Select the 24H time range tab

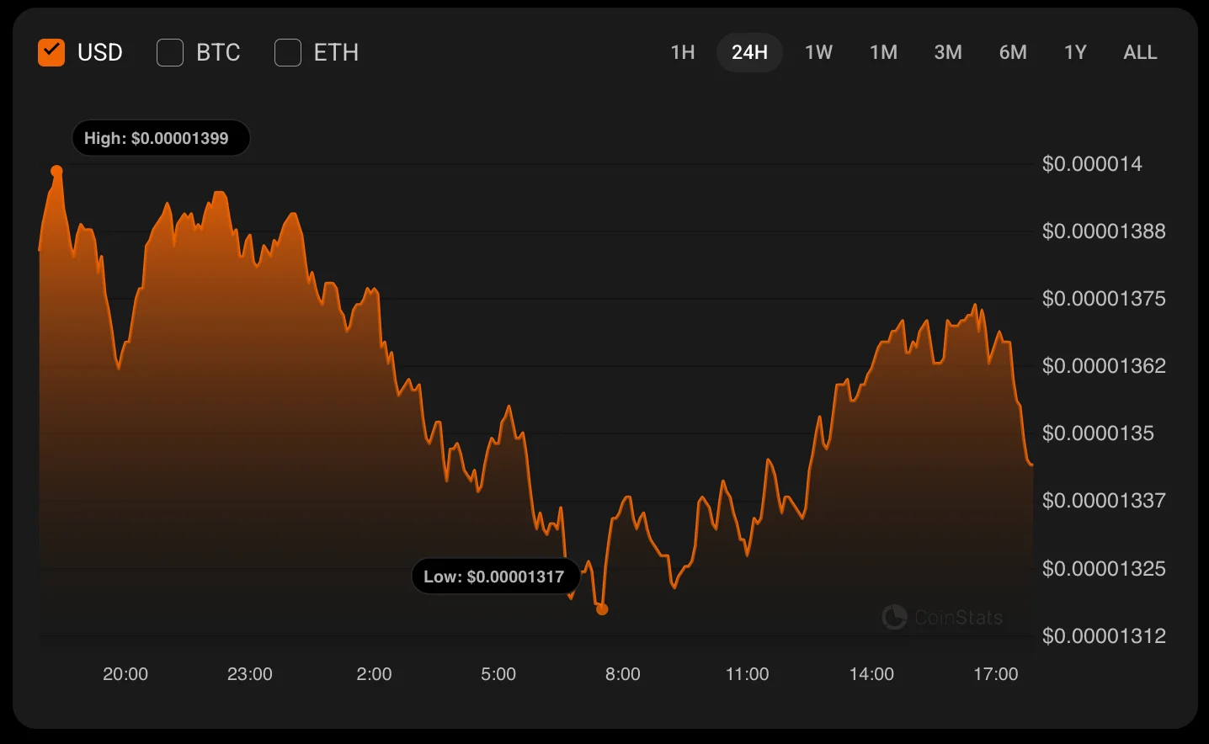[749, 52]
